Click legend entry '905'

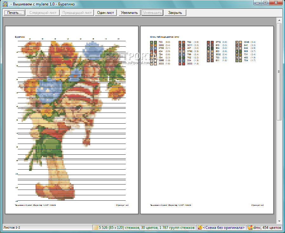(246, 51)
